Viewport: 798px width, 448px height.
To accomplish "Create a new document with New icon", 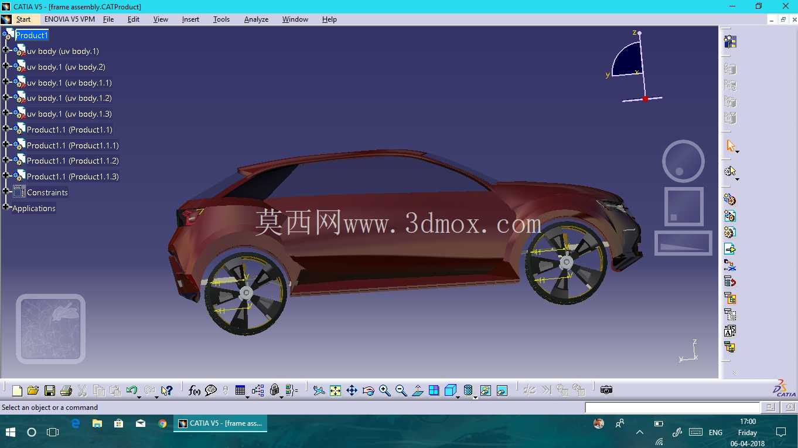I will [x=17, y=391].
